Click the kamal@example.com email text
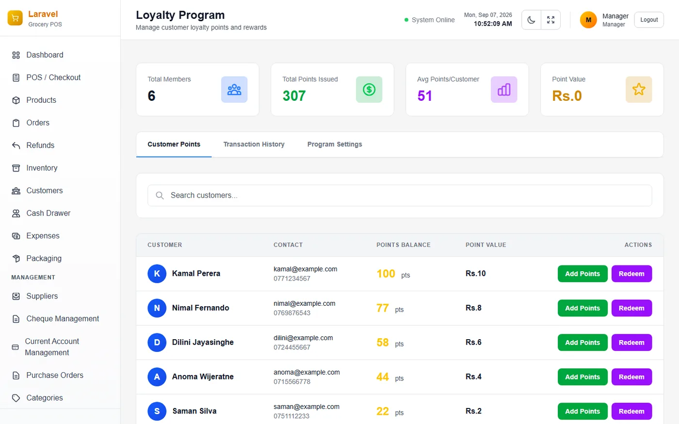 click(x=305, y=269)
